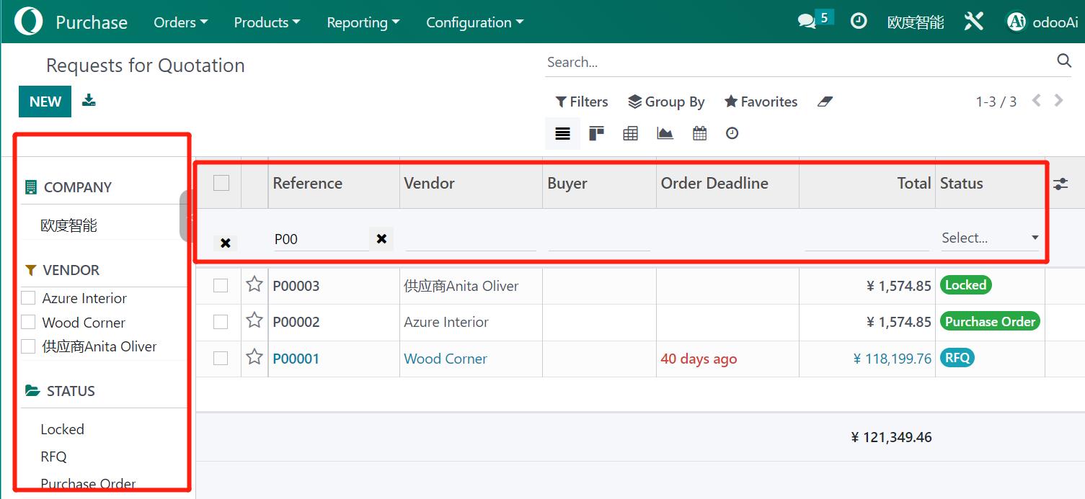Switch to graph chart view

[x=665, y=133]
